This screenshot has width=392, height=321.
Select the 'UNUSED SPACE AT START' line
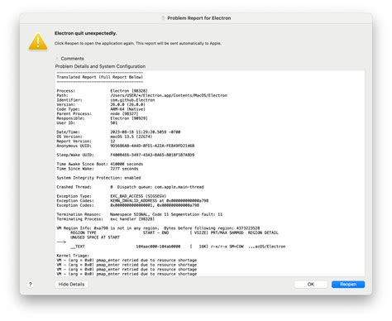click(x=95, y=237)
